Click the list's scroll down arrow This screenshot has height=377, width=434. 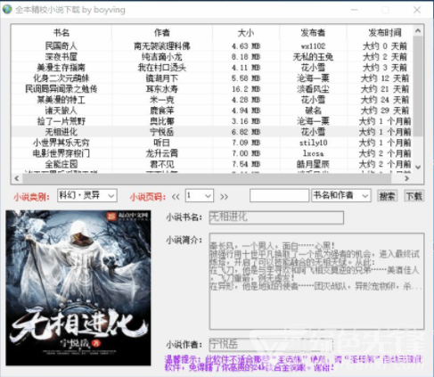point(418,167)
